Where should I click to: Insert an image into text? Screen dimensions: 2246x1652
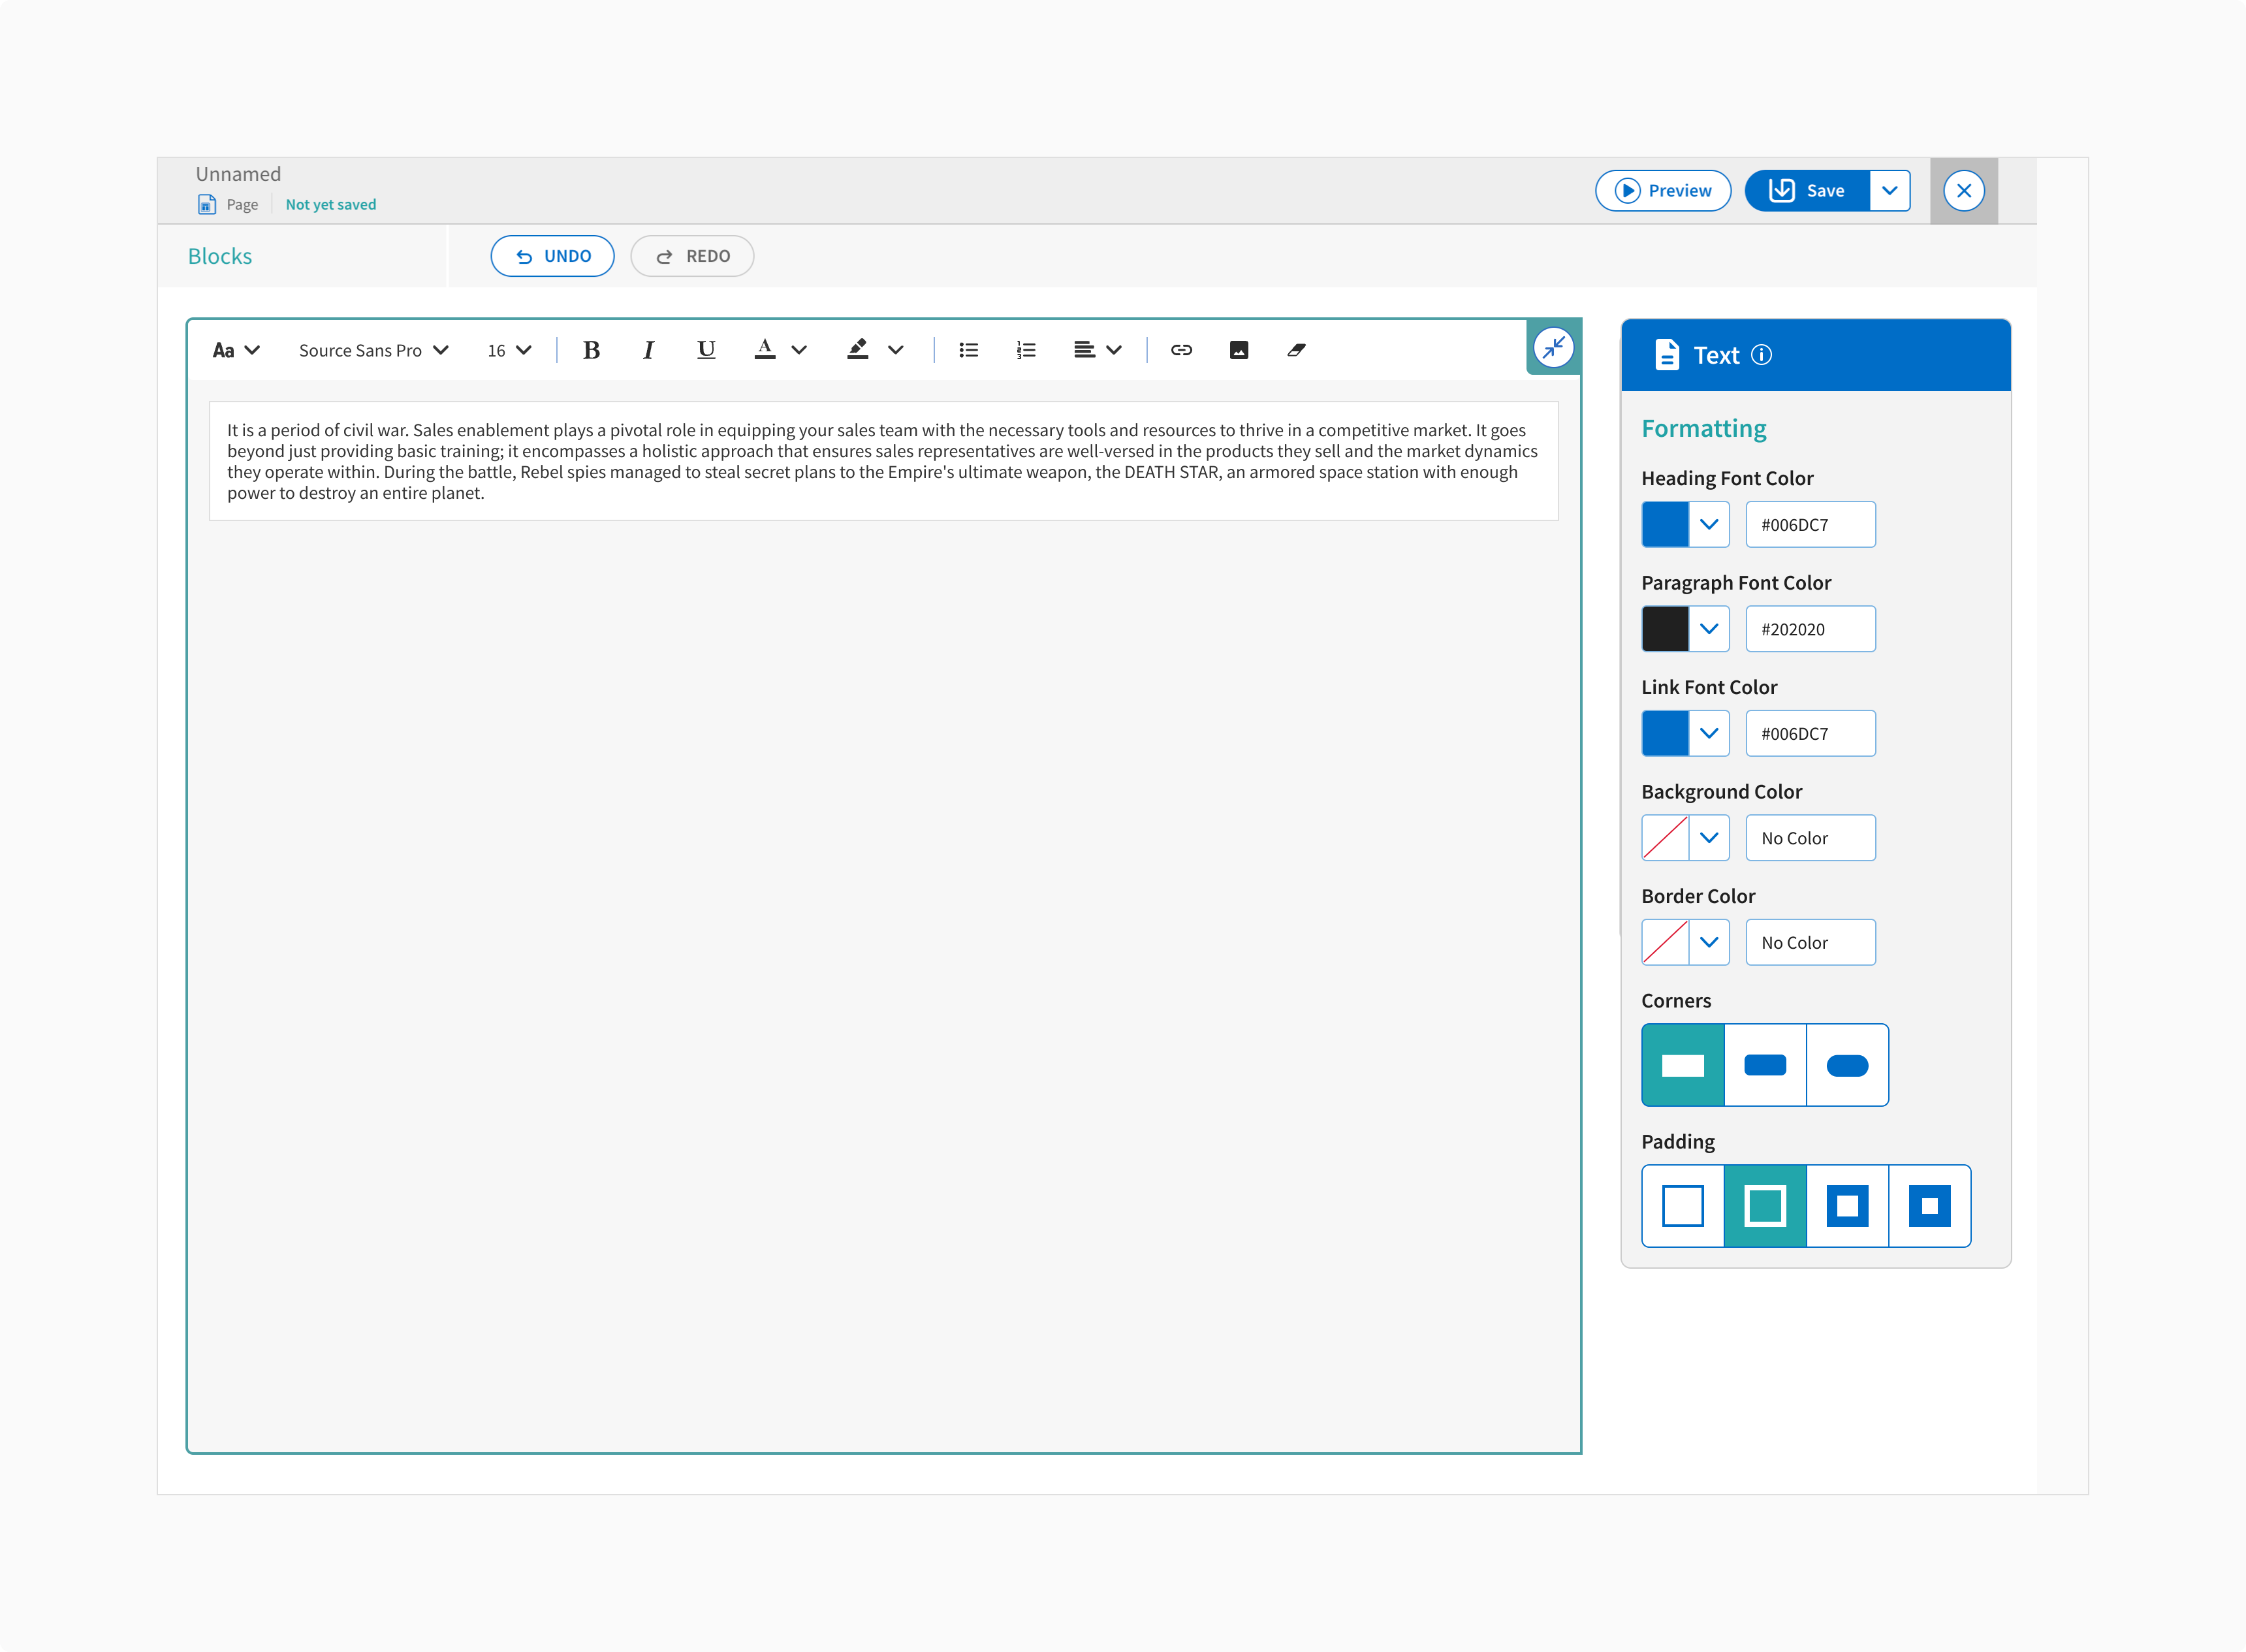[x=1239, y=350]
